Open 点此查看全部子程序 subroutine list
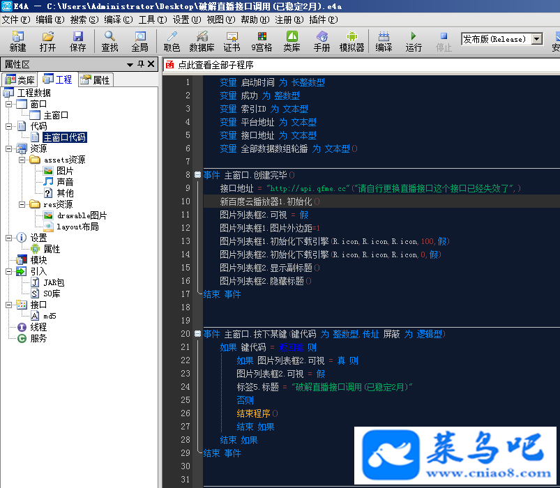Image resolution: width=560 pixels, height=488 pixels. 215,65
